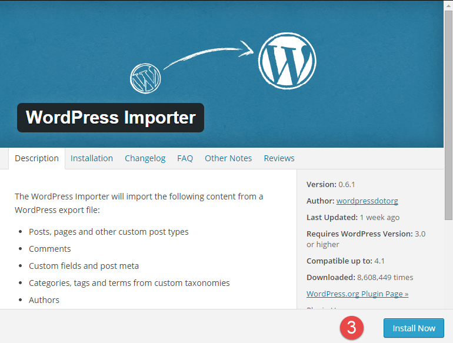Click the small WordPress logo in banner
This screenshot has height=343, width=453.
(x=145, y=78)
